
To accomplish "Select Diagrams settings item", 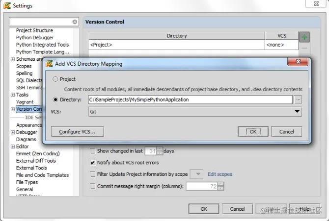I will 26,140.
